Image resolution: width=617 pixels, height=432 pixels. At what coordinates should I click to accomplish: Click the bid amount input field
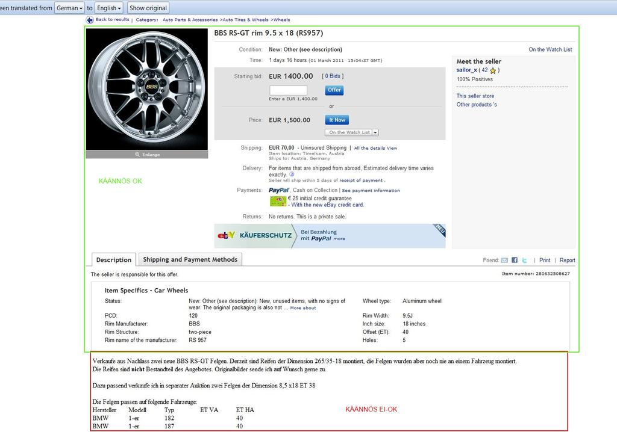288,90
